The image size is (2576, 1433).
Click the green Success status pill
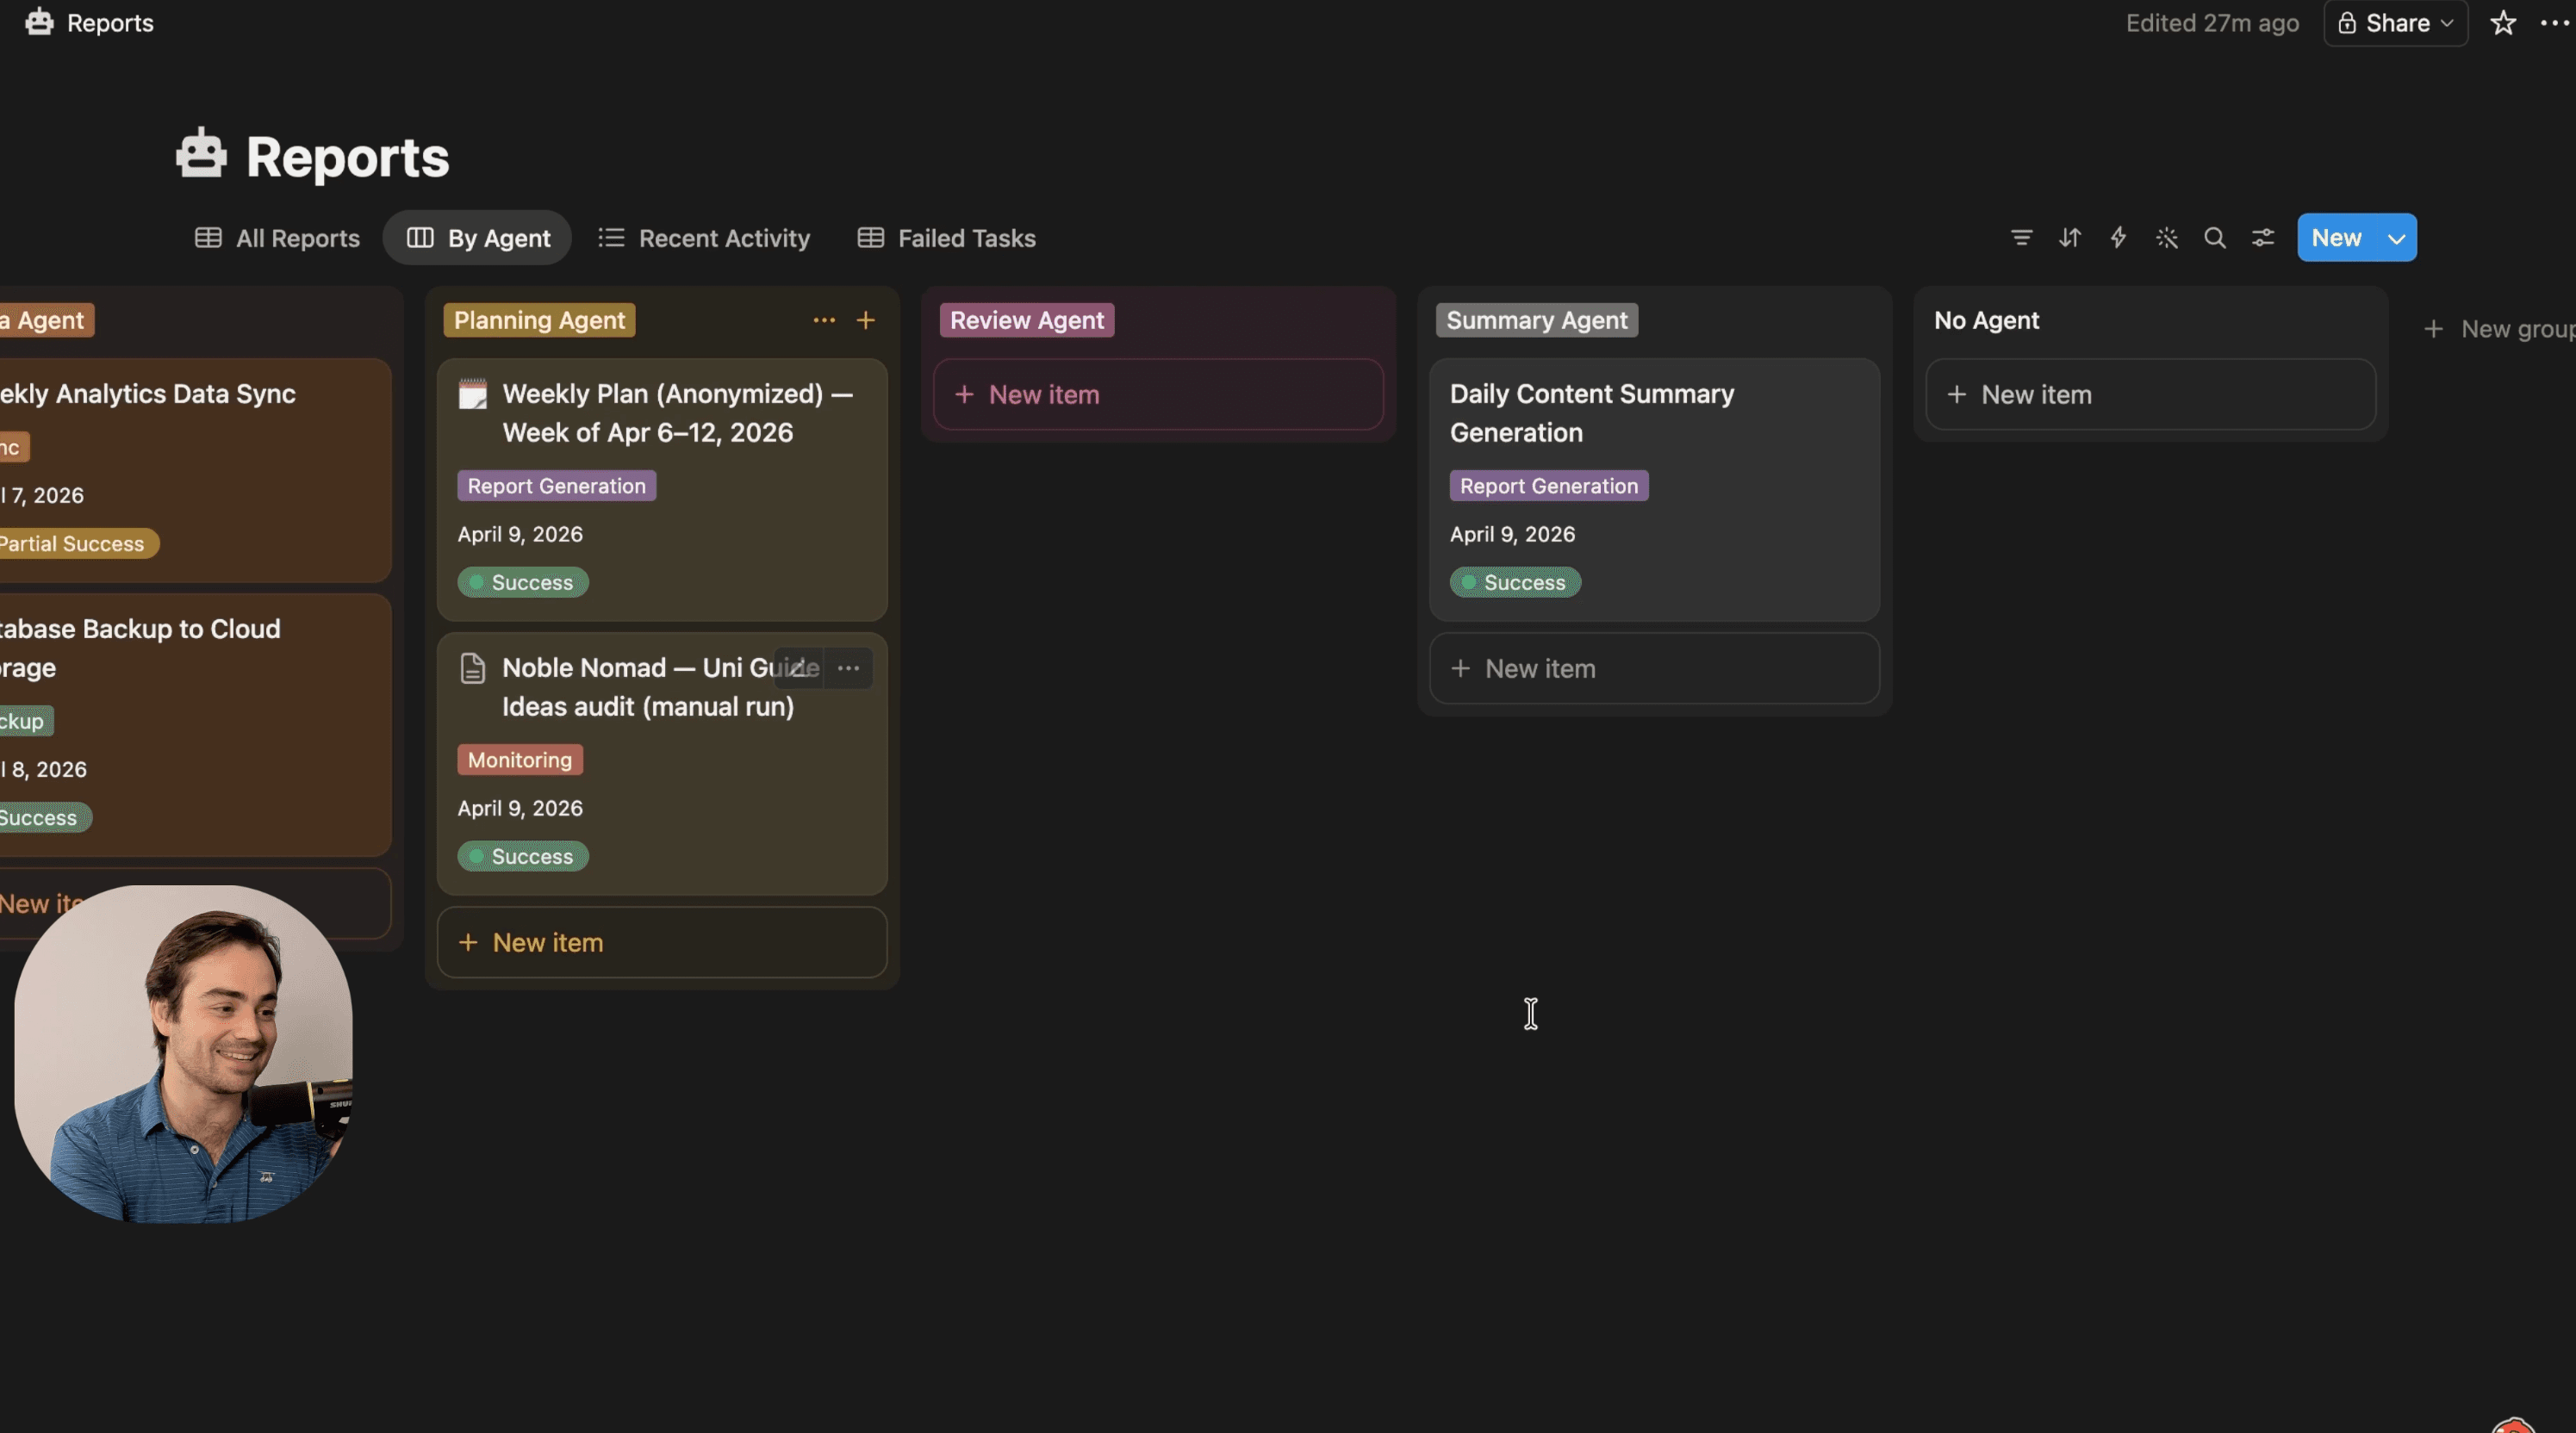pyautogui.click(x=522, y=583)
